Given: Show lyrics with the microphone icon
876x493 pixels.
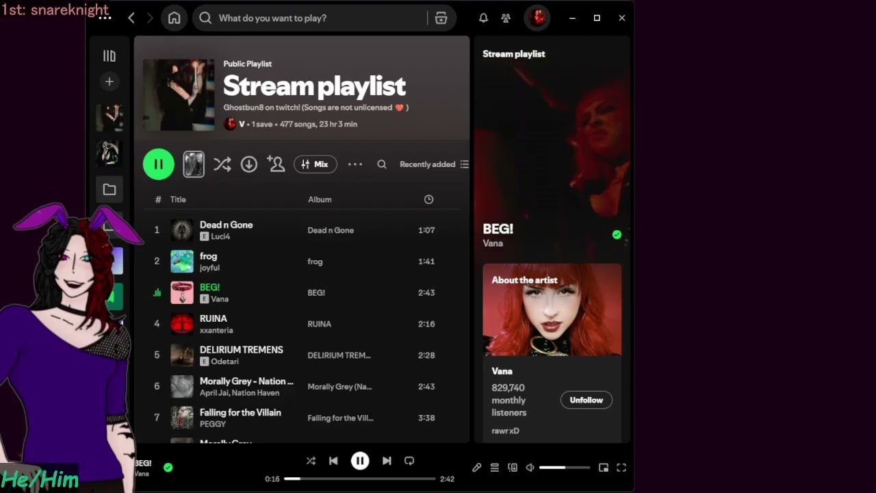Looking at the screenshot, I should 477,468.
